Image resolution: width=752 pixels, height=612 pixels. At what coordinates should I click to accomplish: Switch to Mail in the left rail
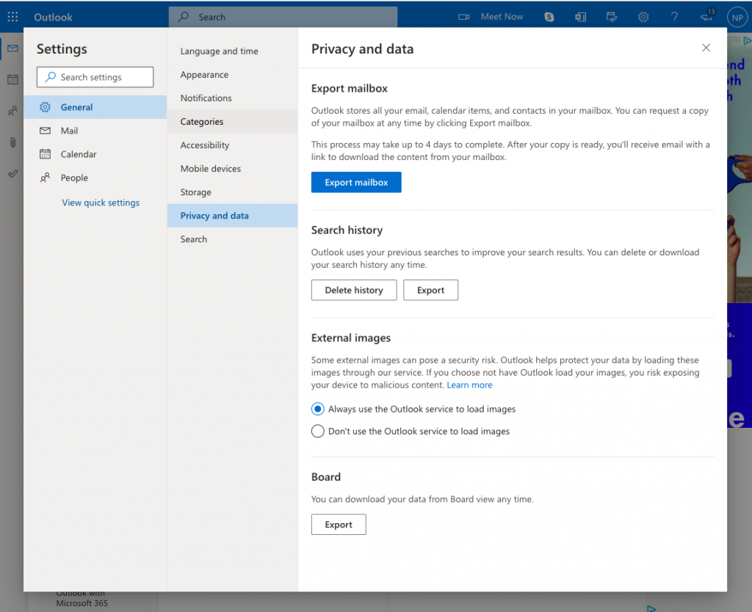pyautogui.click(x=13, y=48)
